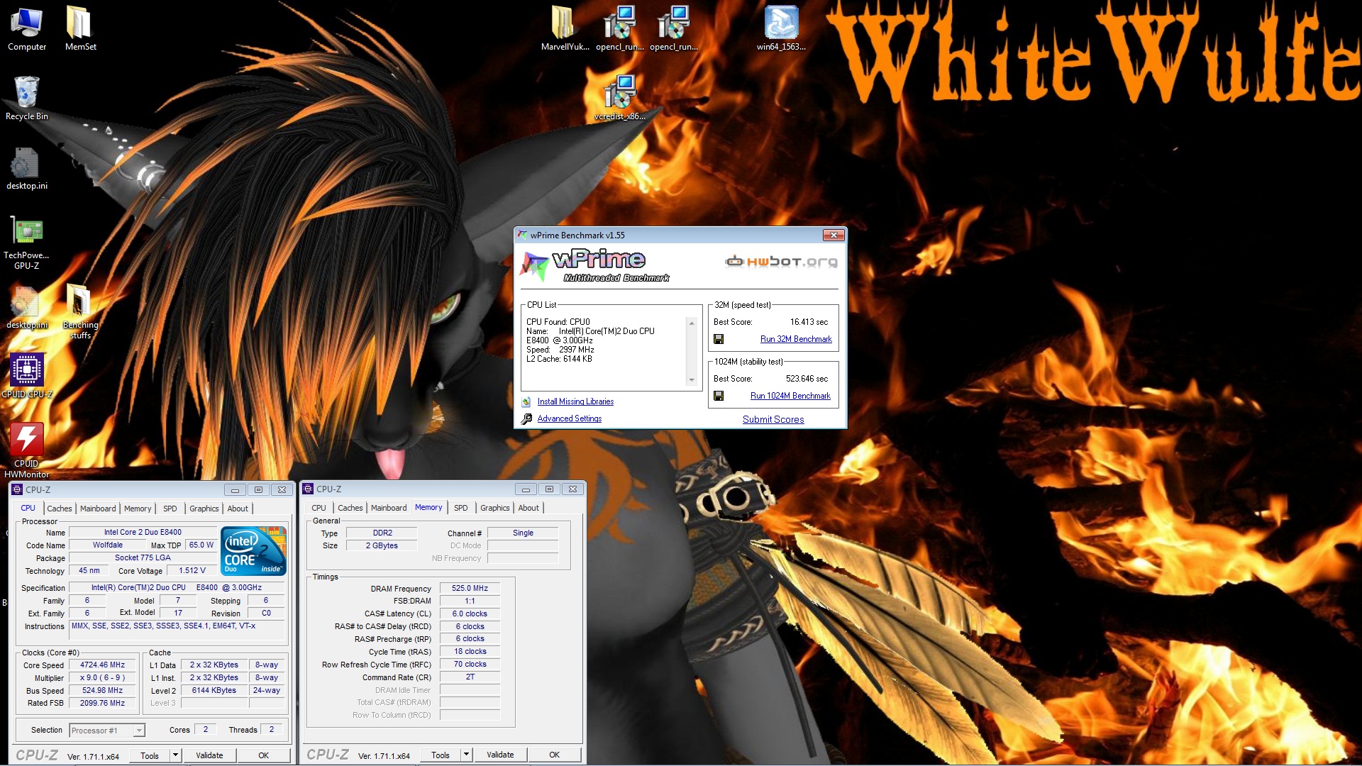Click the Cycle Time (tRAS) value 18 clocks

[470, 652]
